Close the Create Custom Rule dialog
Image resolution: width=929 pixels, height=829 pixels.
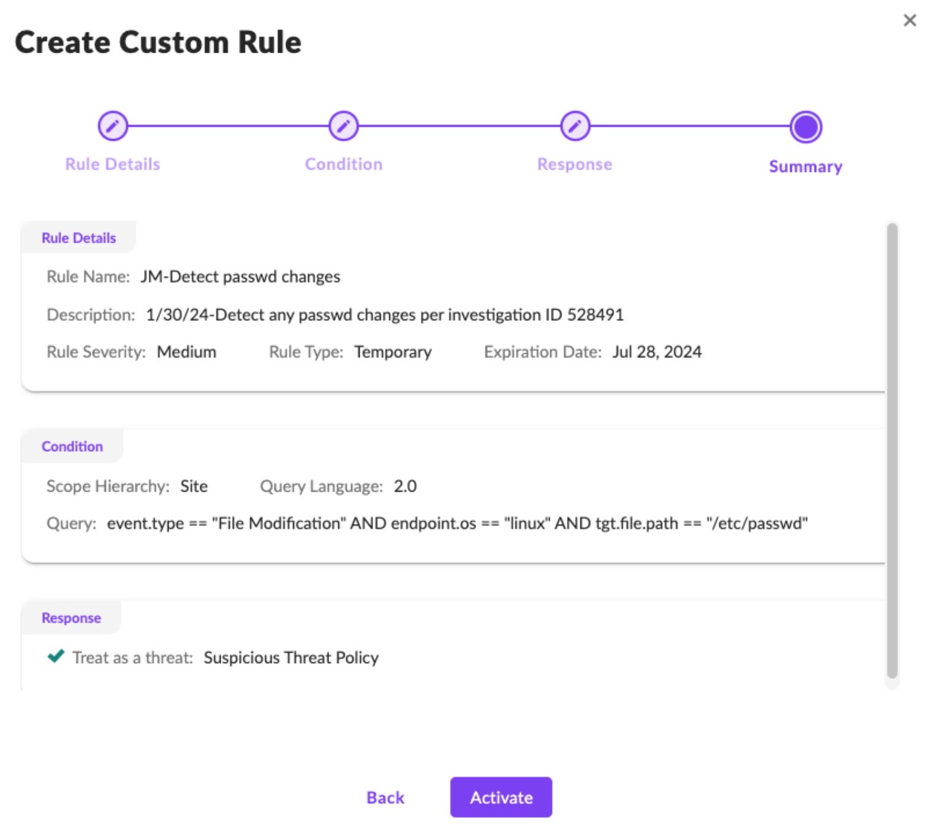click(909, 21)
